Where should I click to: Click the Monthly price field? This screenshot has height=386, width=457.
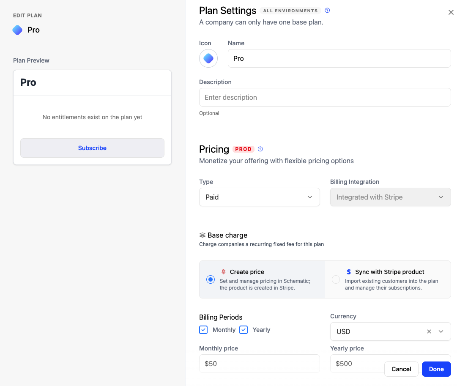[259, 364]
